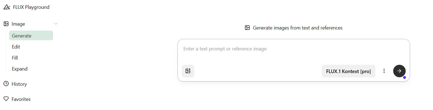Viewport: 433px width, 110px height.
Task: Click the purple dot indicator near the submit arrow
Action: [x=405, y=77]
